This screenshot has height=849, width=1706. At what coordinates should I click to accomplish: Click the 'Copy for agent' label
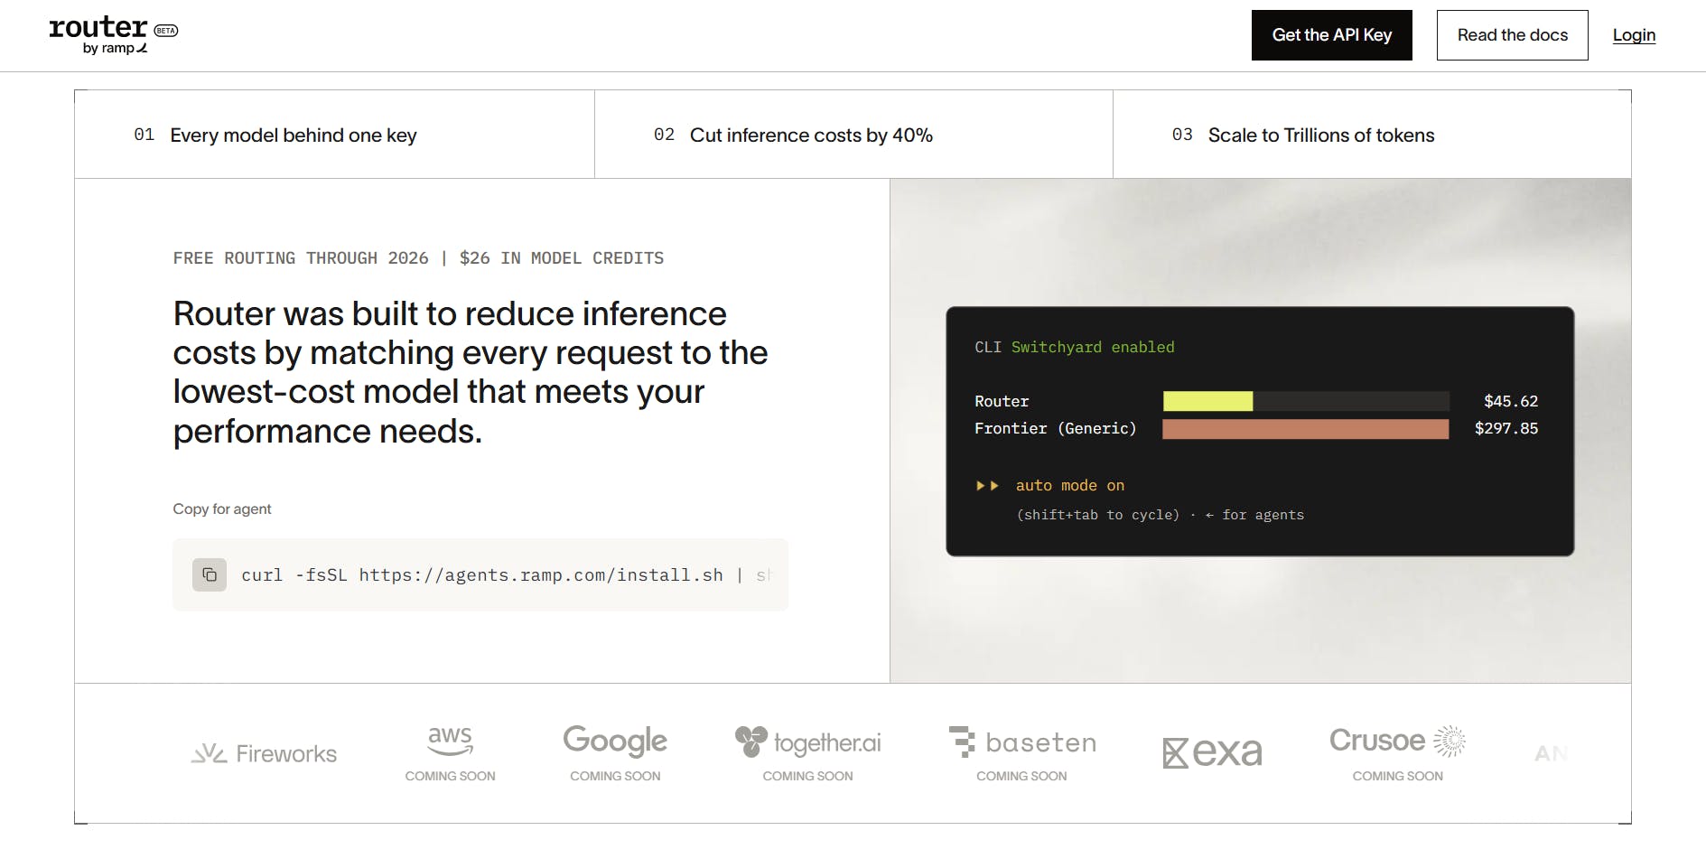click(222, 508)
